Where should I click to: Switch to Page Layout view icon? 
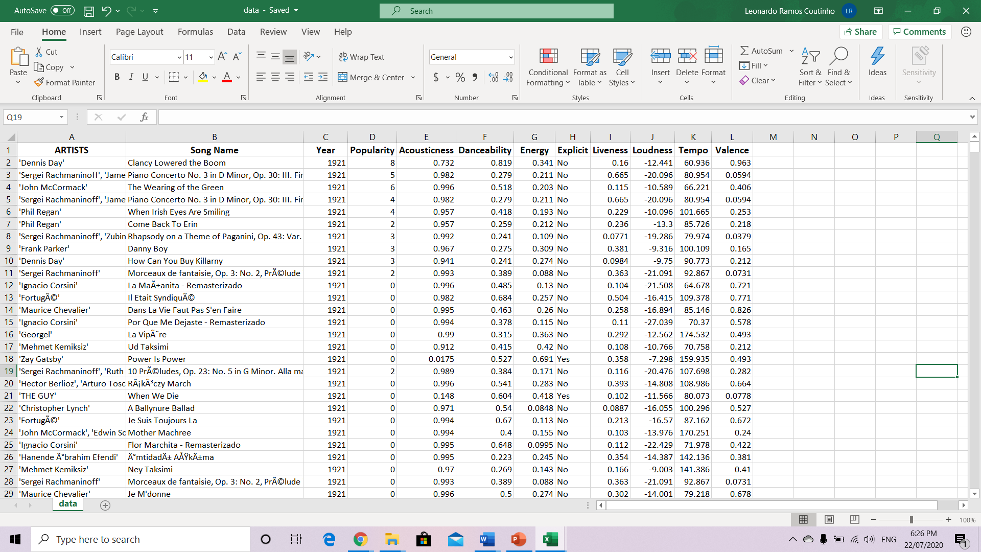829,519
